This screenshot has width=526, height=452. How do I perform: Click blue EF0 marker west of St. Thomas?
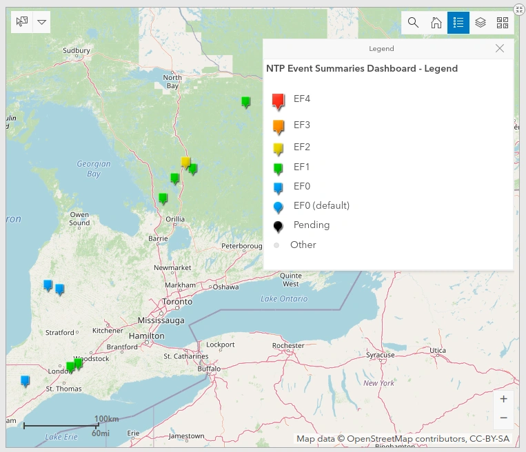tap(25, 381)
